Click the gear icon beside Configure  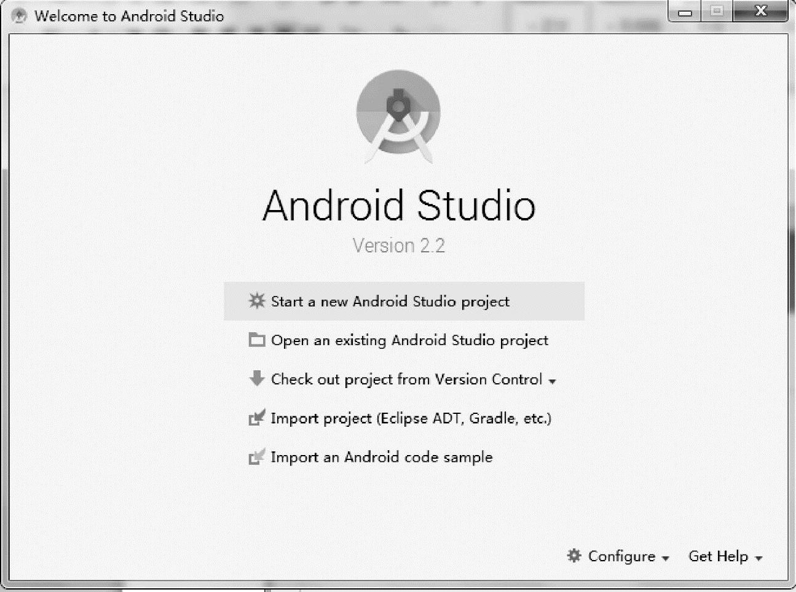574,556
